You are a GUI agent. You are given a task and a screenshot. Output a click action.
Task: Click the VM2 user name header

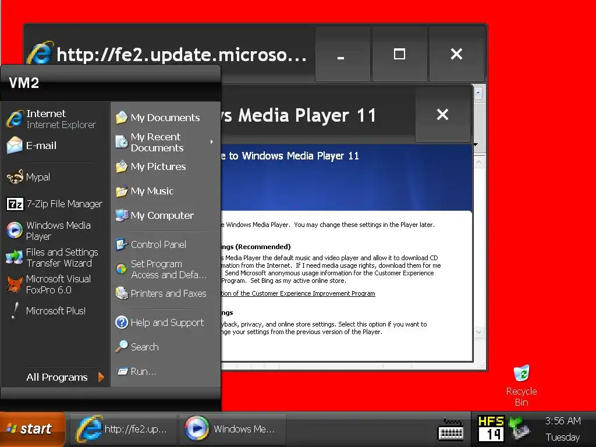pos(24,83)
